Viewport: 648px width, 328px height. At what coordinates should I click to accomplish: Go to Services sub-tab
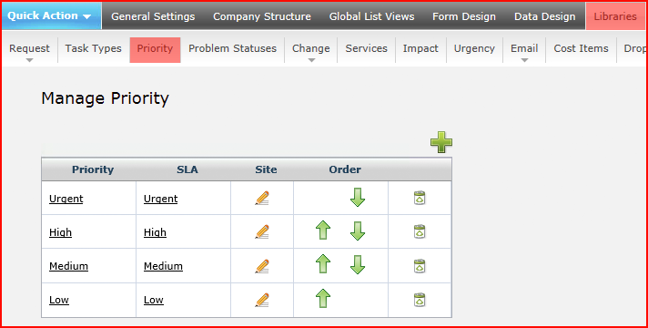[x=366, y=48]
